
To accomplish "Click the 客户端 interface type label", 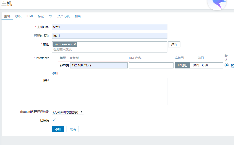I will (64, 65).
